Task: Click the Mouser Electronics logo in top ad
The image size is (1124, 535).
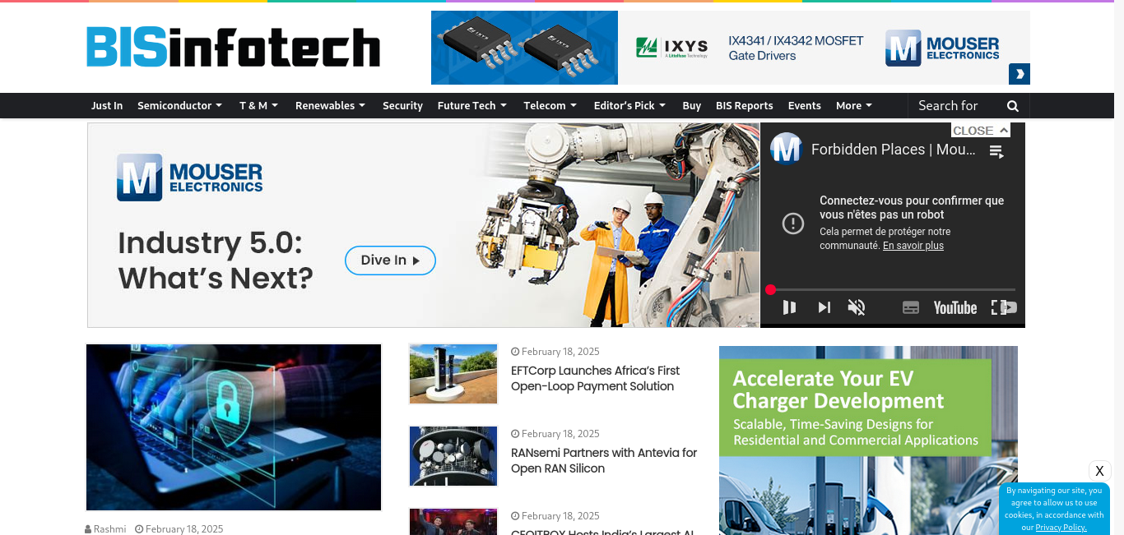Action: pyautogui.click(x=942, y=48)
